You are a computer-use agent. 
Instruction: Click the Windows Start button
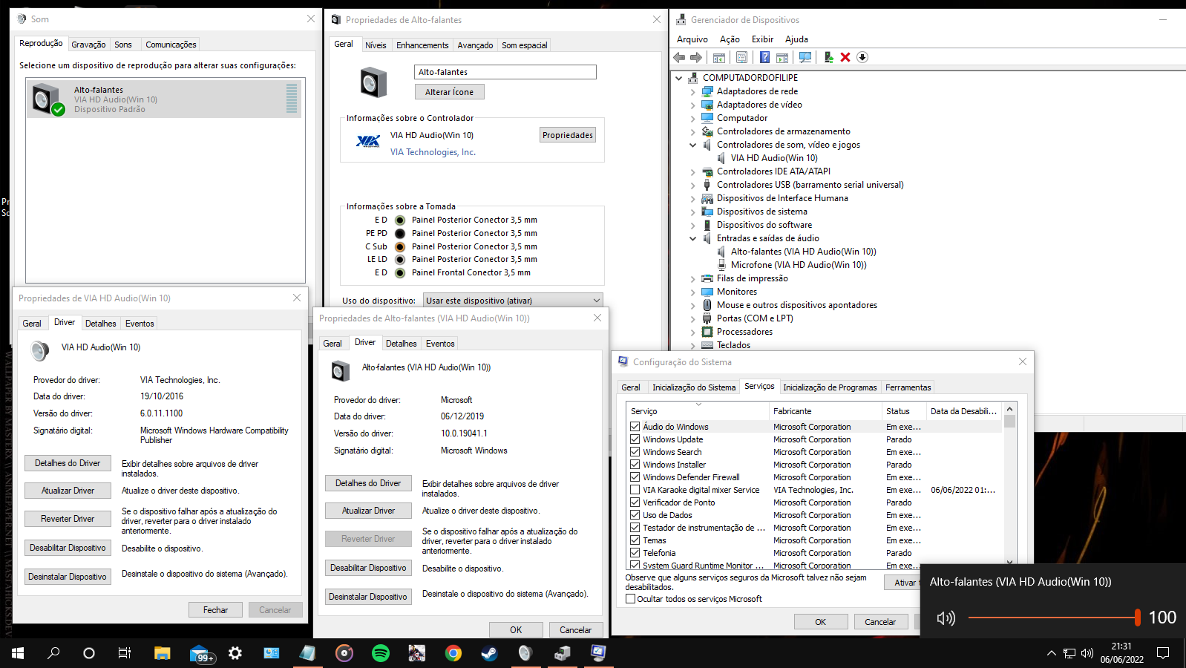(x=18, y=653)
